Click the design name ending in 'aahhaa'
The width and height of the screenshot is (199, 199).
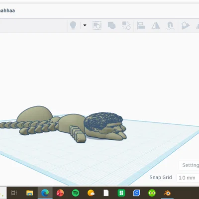(7, 10)
